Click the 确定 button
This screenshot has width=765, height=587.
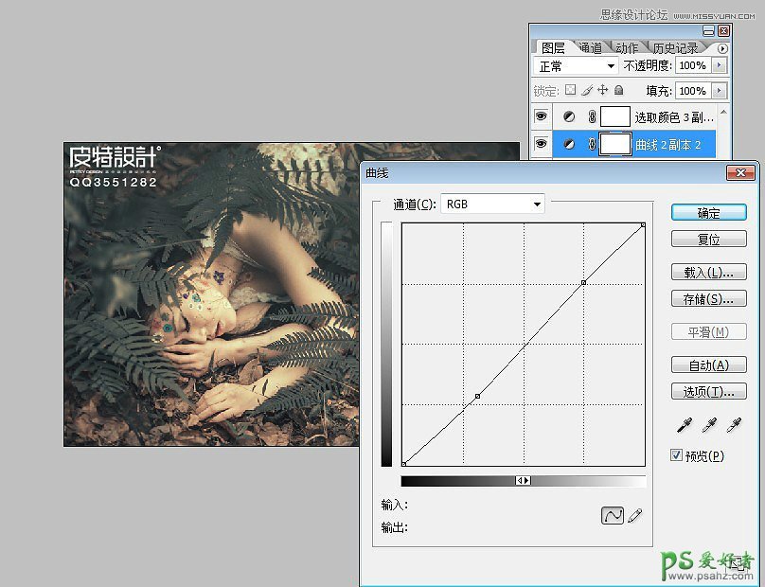pyautogui.click(x=708, y=213)
